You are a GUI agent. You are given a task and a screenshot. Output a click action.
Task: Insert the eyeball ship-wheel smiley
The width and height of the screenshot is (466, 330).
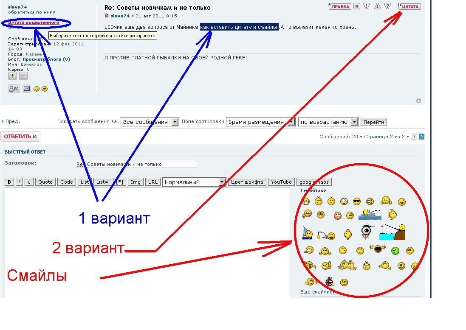pyautogui.click(x=367, y=232)
